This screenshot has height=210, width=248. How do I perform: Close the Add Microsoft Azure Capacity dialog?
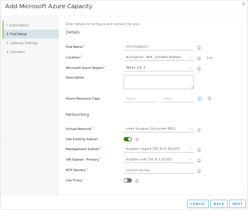coord(243,4)
